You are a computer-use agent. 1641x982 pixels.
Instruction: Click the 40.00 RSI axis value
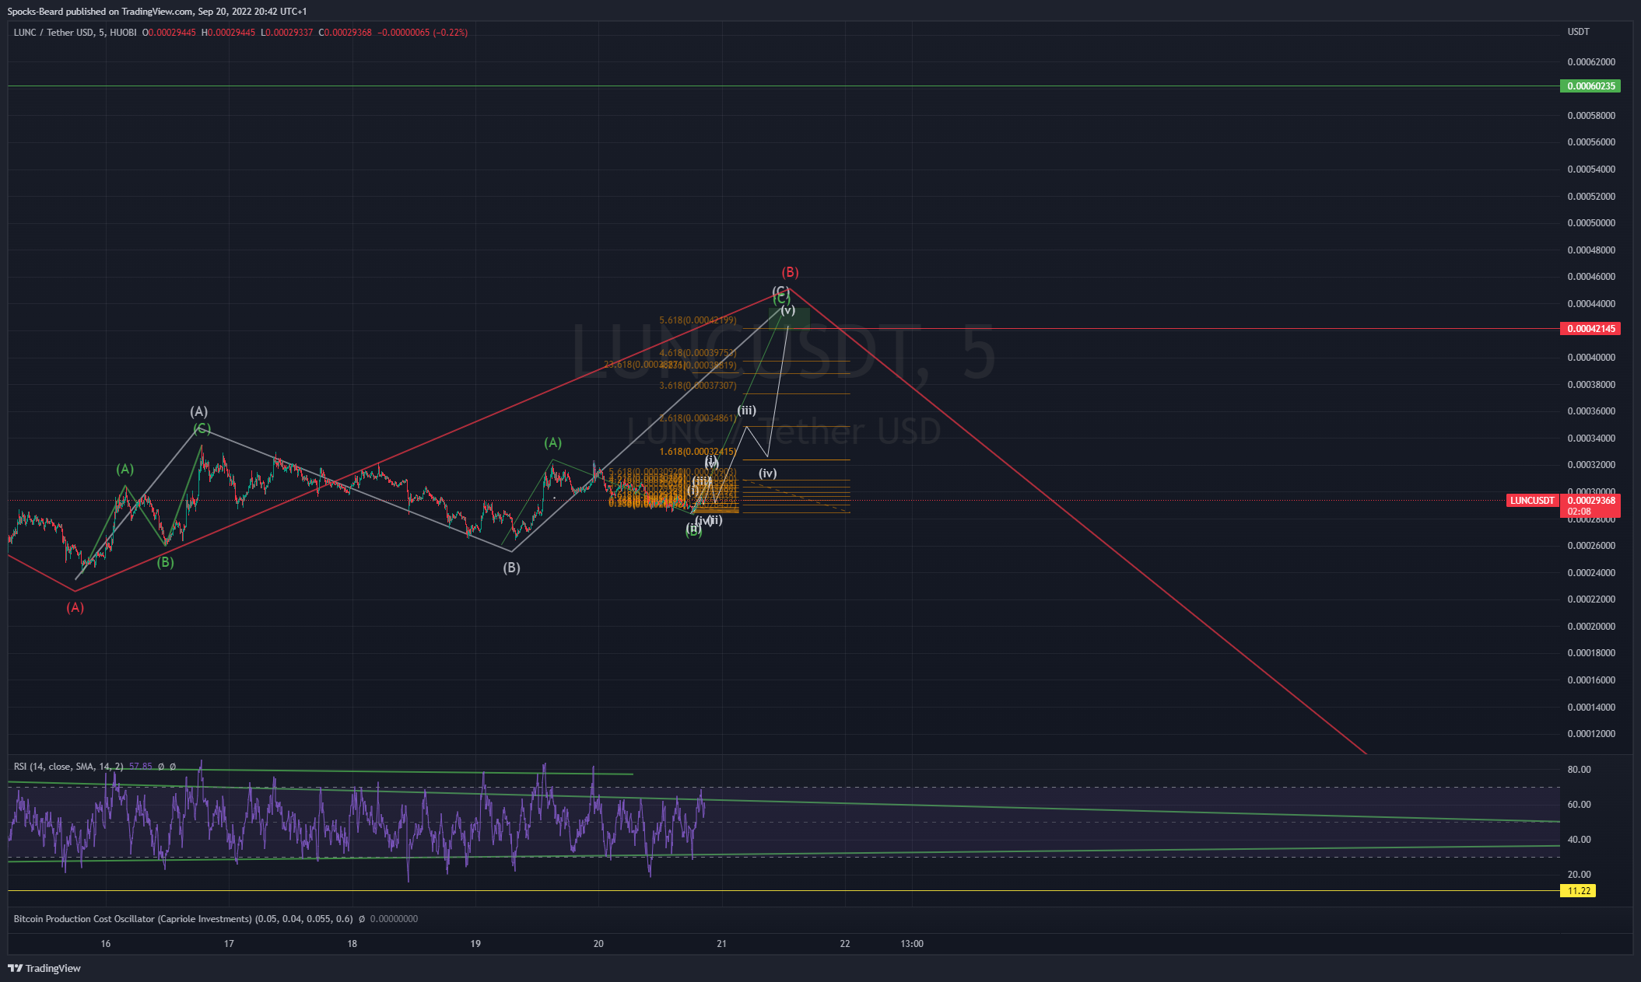pos(1579,840)
